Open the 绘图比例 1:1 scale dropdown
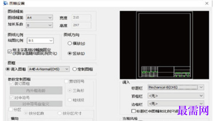Screen dimensions: 215x121 tap(40, 40)
